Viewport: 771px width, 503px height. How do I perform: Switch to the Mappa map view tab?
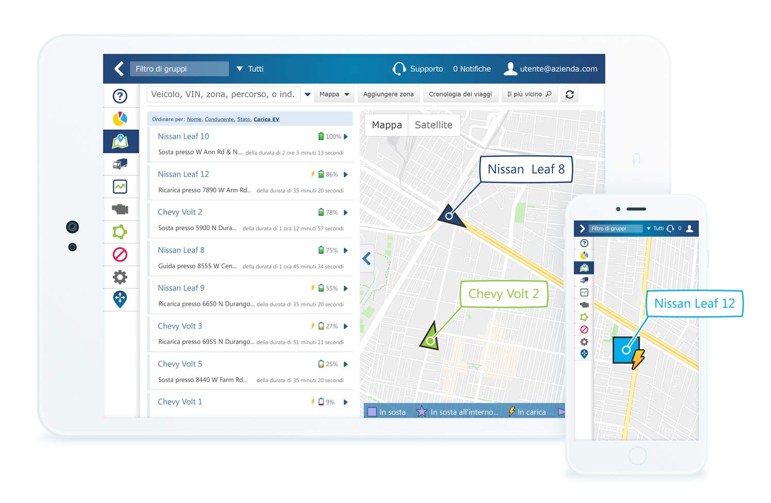(387, 125)
